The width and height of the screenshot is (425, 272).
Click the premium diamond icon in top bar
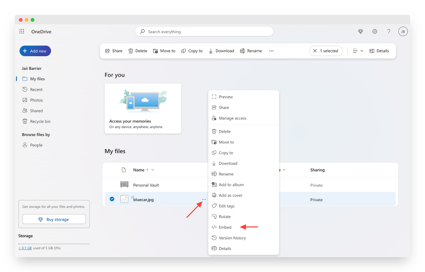[x=360, y=31]
